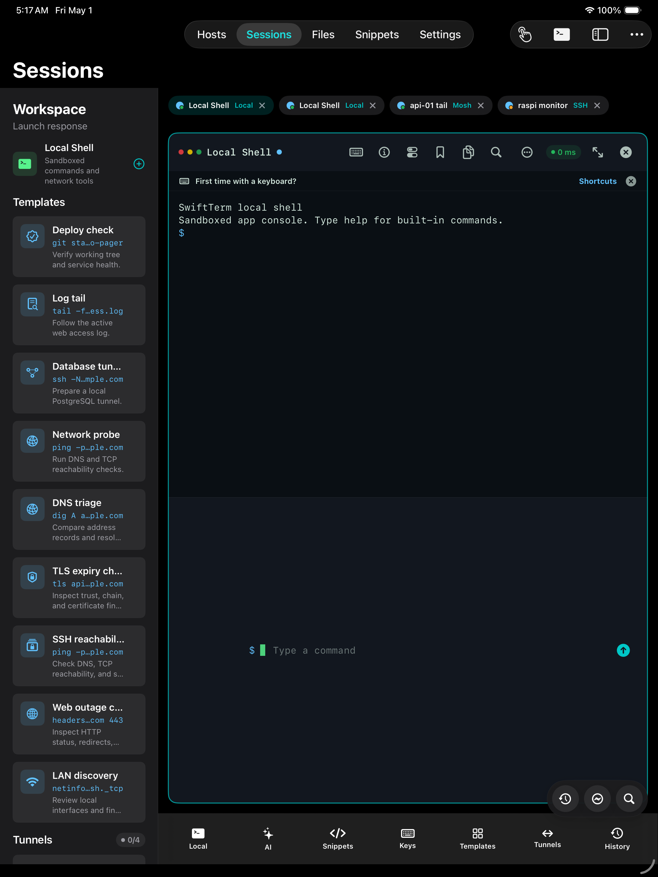
Task: Tap the touch gesture hand icon
Action: (525, 34)
